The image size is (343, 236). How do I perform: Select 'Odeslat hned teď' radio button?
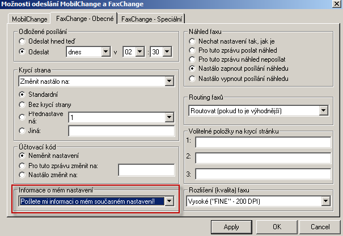click(x=22, y=41)
